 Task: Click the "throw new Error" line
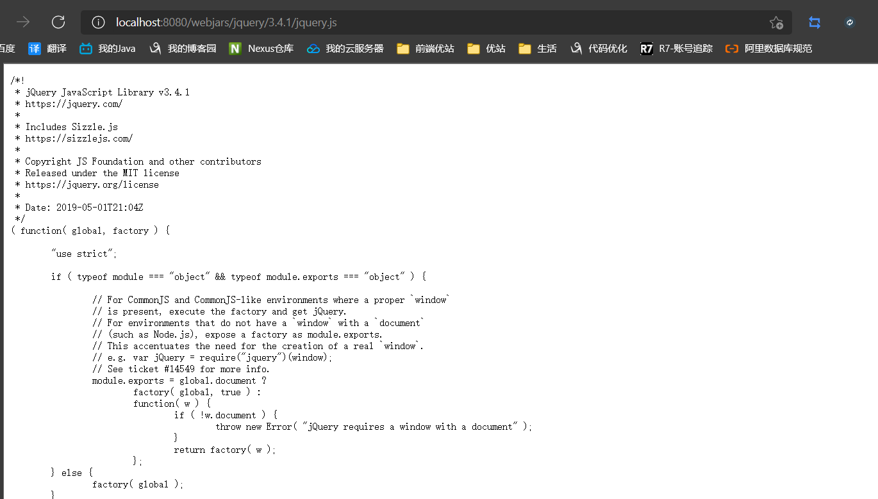(x=374, y=427)
